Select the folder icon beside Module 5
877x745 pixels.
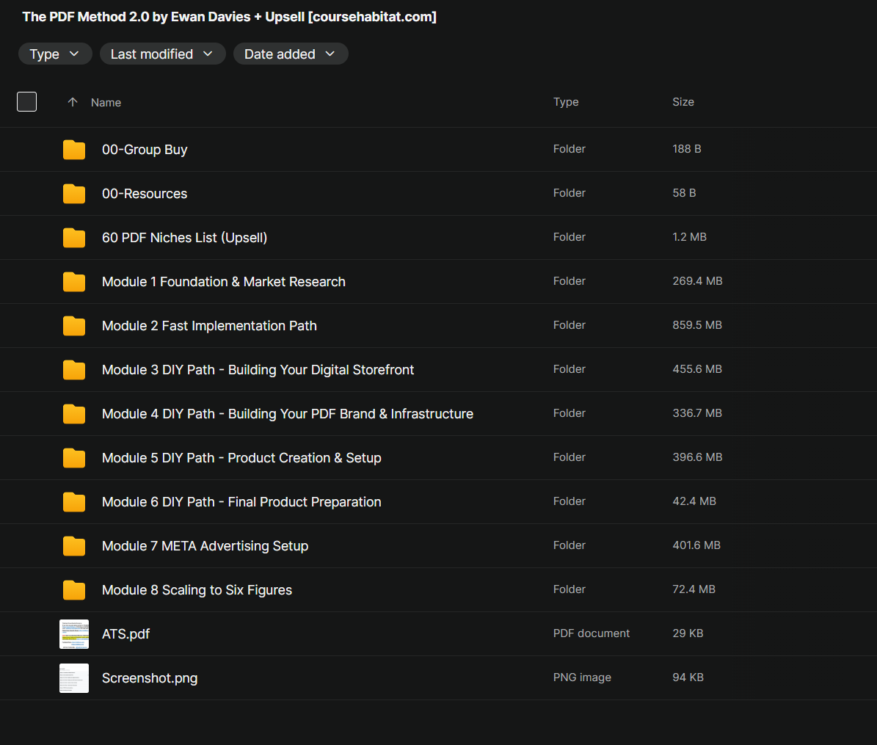pyautogui.click(x=73, y=457)
